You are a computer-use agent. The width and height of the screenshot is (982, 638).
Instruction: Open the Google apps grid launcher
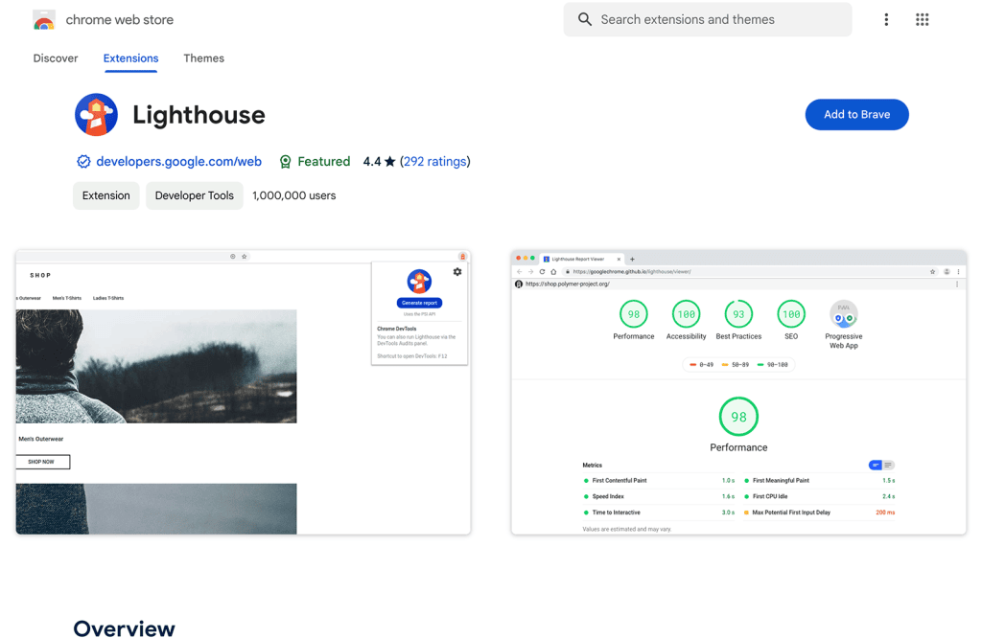pos(922,19)
